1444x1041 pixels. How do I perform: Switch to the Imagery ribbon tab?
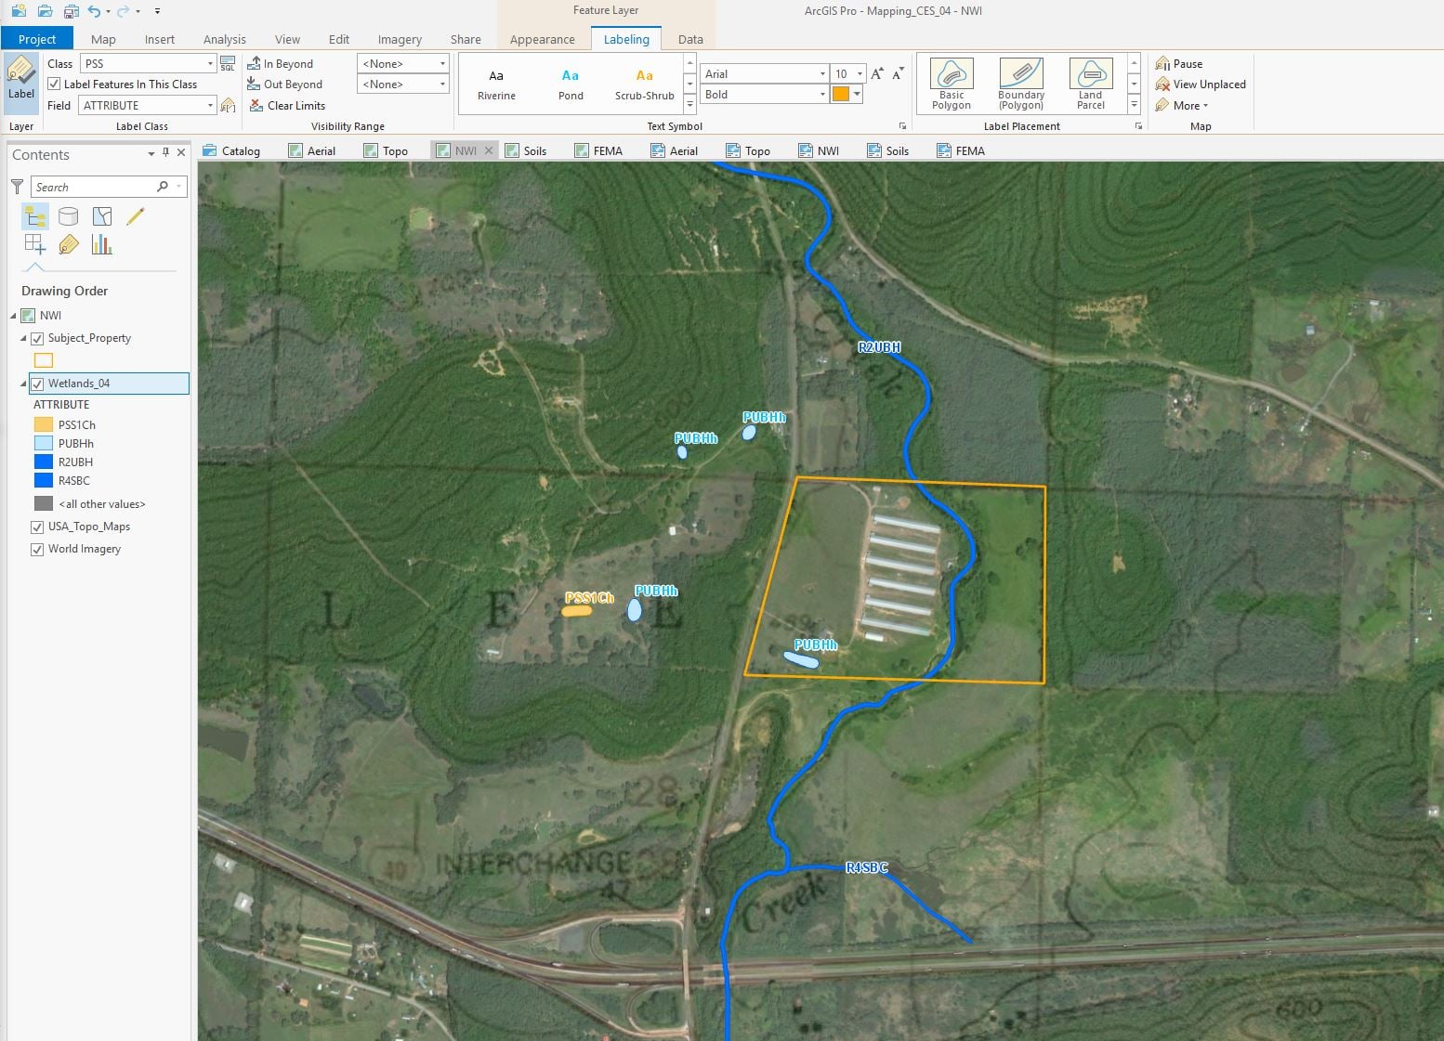click(x=400, y=39)
